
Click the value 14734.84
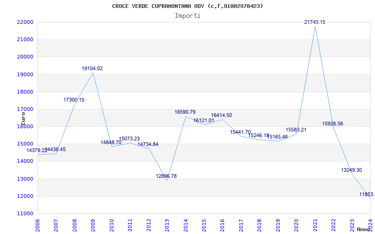point(148,145)
